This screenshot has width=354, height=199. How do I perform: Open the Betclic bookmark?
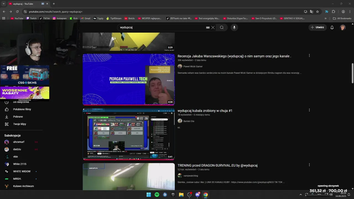tap(130, 19)
